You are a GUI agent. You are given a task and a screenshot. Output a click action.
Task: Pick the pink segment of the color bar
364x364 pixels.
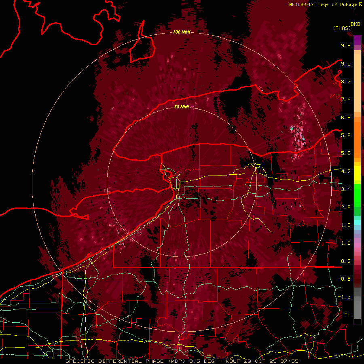357,245
